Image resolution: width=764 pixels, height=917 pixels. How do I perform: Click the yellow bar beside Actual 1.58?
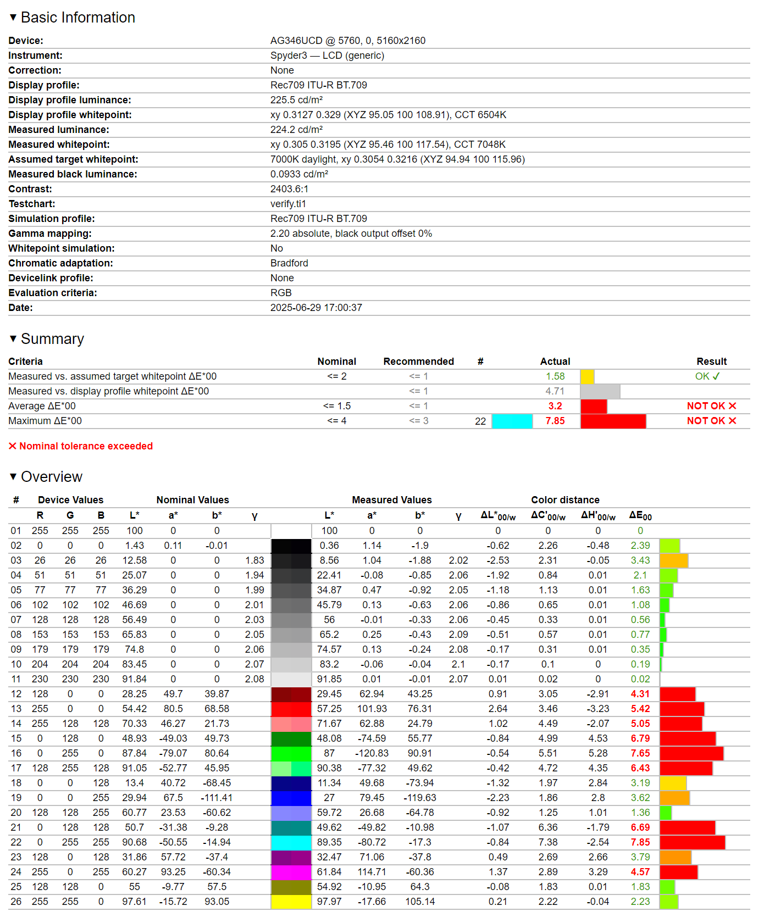pos(587,376)
